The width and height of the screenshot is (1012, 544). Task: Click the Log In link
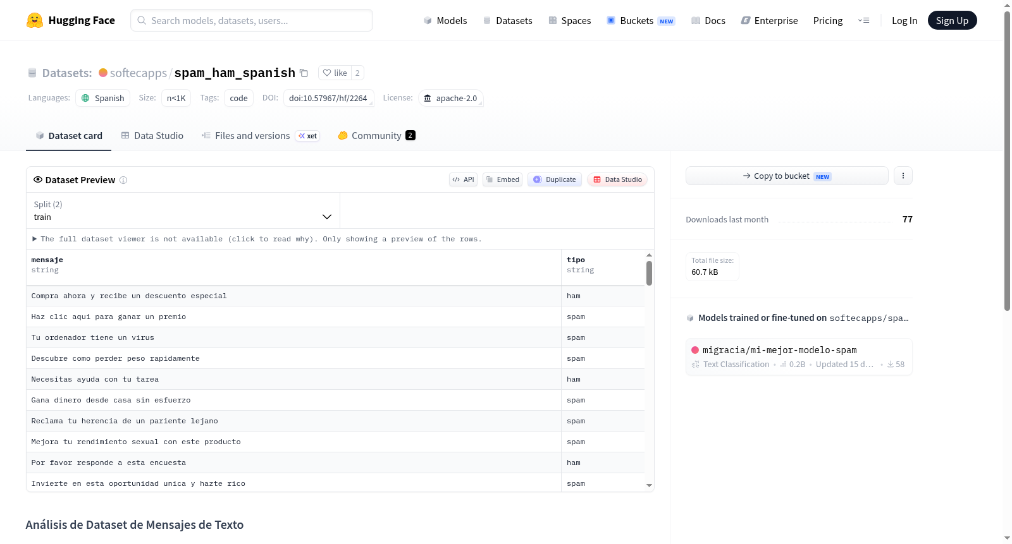904,20
